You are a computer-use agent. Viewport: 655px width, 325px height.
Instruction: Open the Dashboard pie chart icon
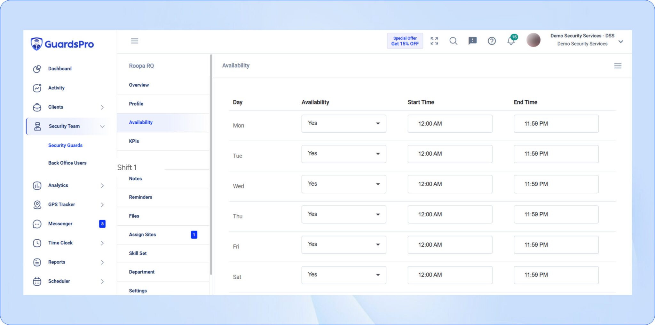click(37, 69)
